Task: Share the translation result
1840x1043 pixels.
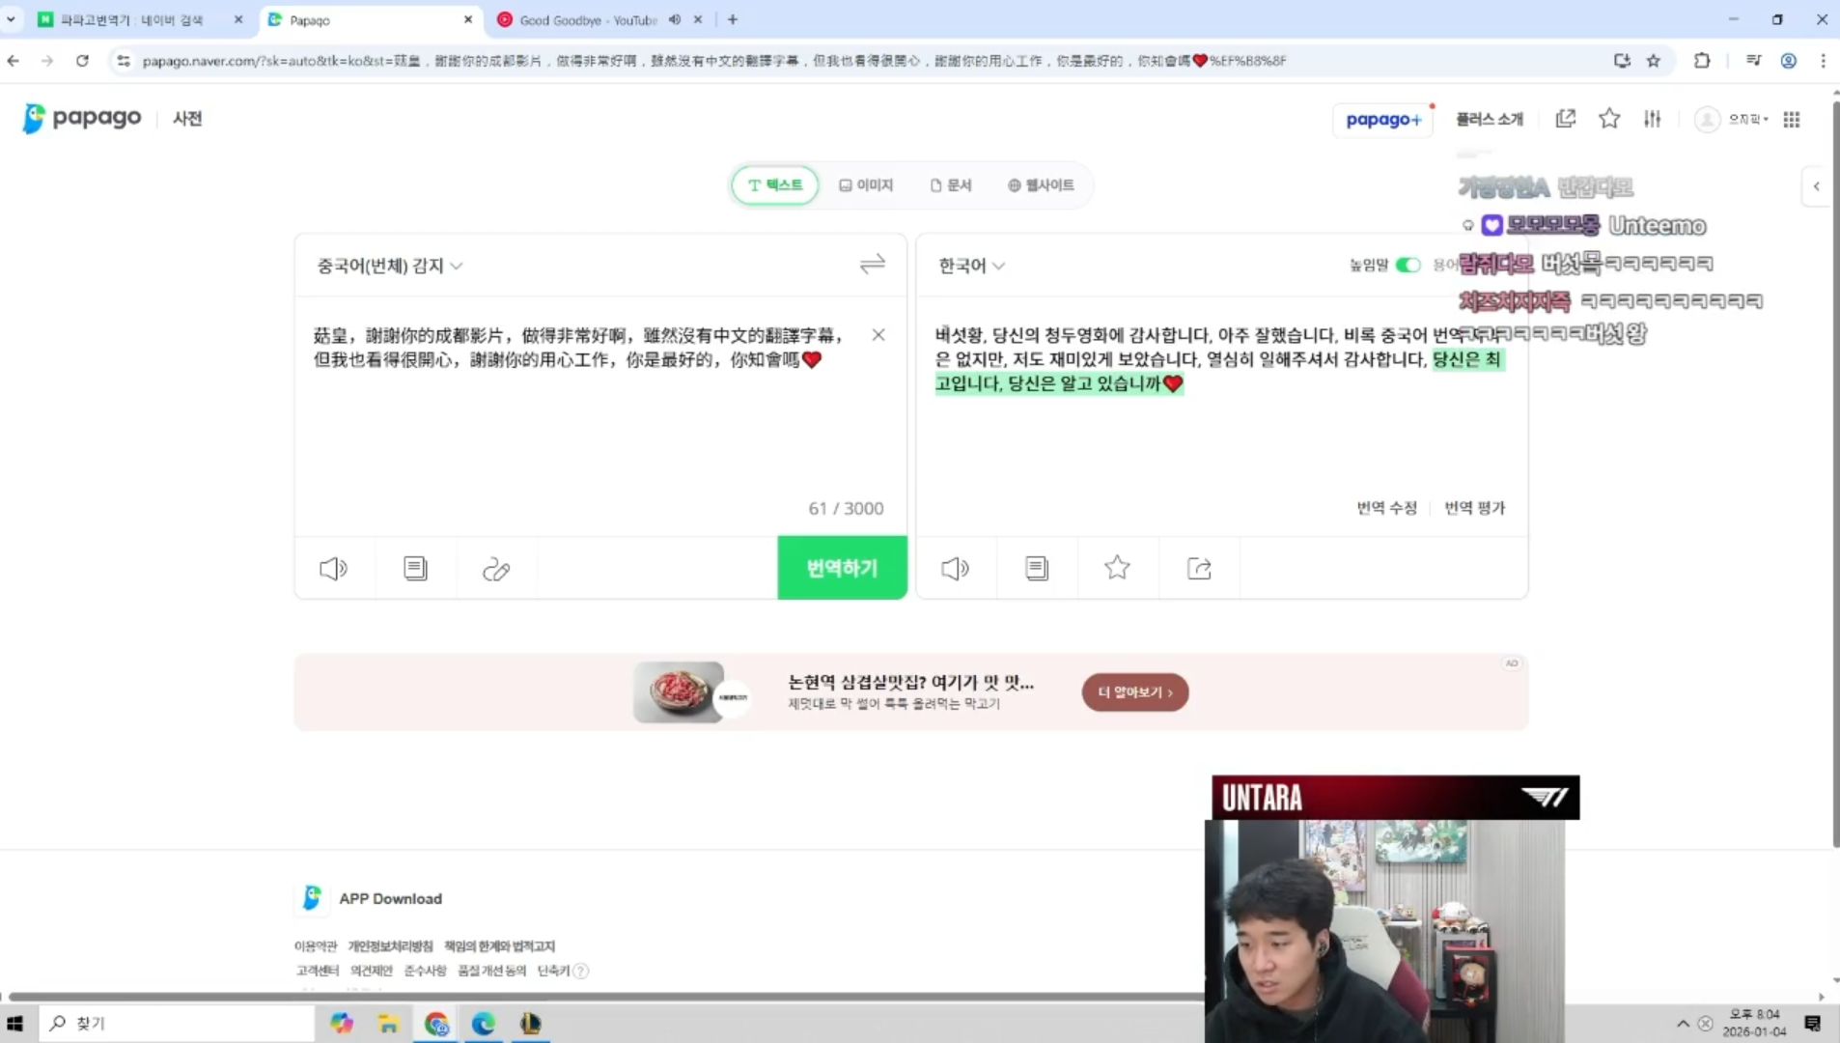Action: [x=1199, y=569]
